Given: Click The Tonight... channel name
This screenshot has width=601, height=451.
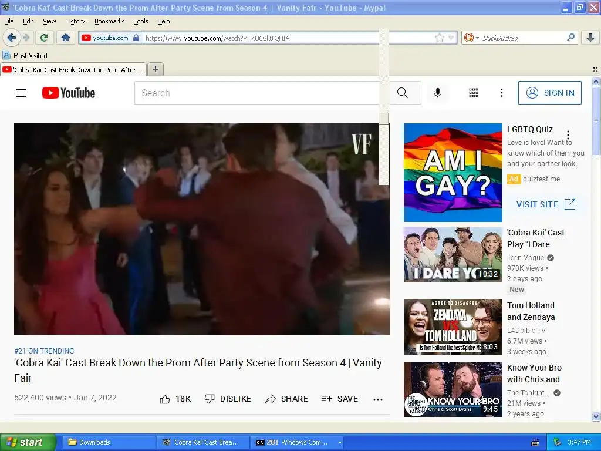Looking at the screenshot, I should point(528,393).
